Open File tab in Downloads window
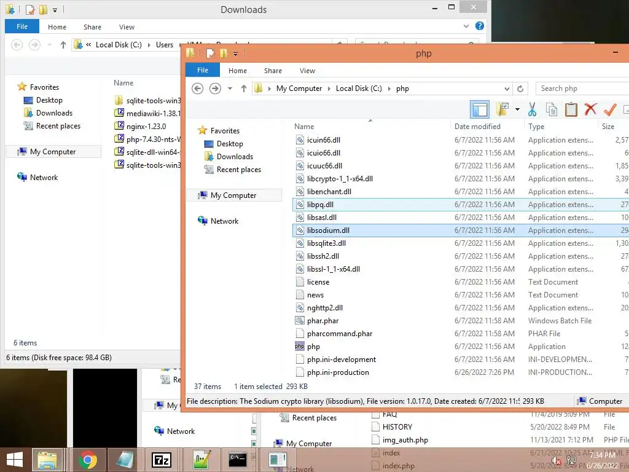Screen dimensions: 629x472 [x=22, y=26]
